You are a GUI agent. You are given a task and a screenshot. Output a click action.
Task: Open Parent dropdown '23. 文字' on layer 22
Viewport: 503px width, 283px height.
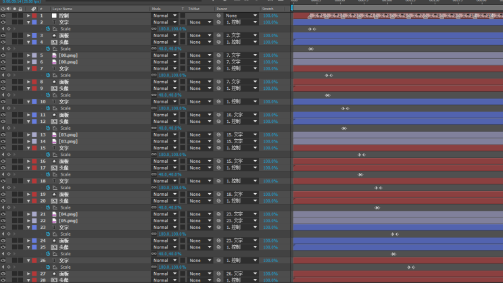[241, 221]
